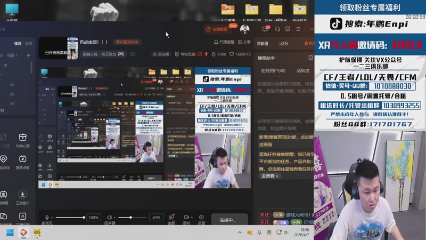Click the scene list scrollbar
The image size is (426, 240).
click(x=31, y=68)
